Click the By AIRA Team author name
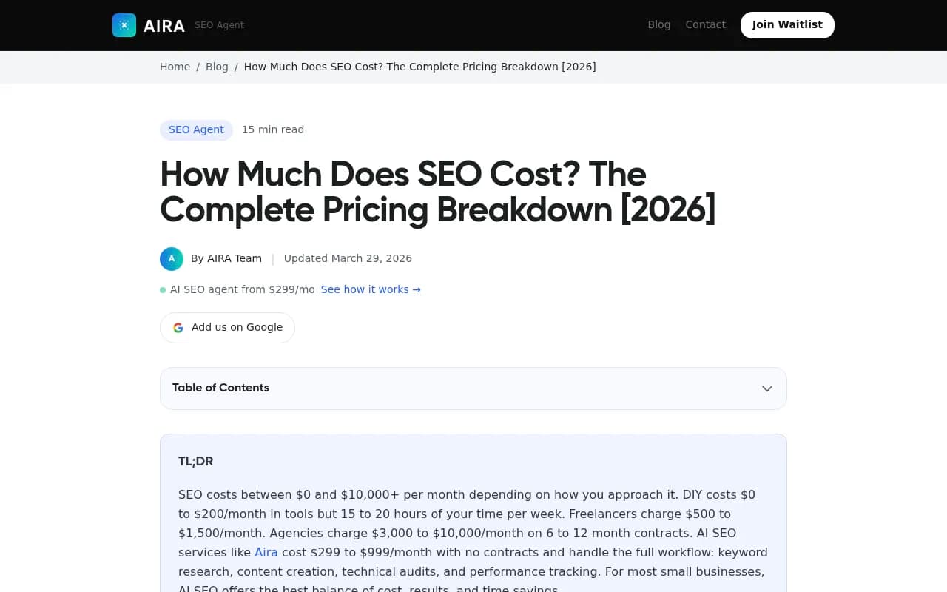 [226, 258]
